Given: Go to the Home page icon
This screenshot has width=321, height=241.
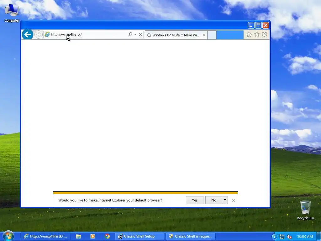Looking at the screenshot, I should tap(249, 35).
